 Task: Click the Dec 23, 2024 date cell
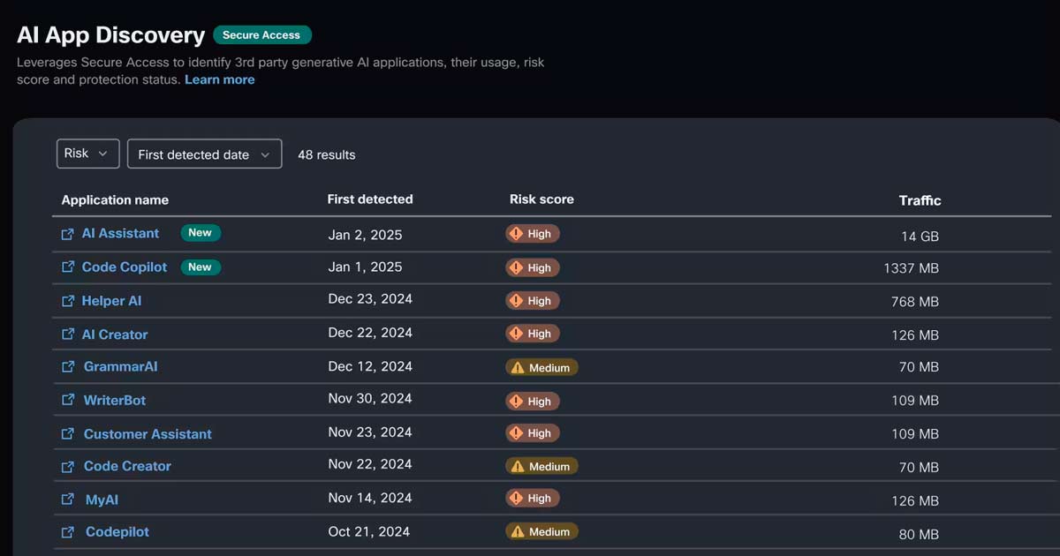point(370,299)
